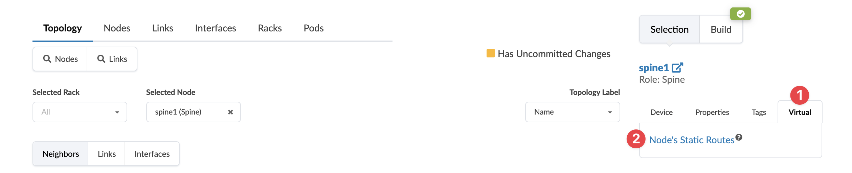852x173 pixels.
Task: Toggle the Neighbors view button
Action: [x=61, y=154]
